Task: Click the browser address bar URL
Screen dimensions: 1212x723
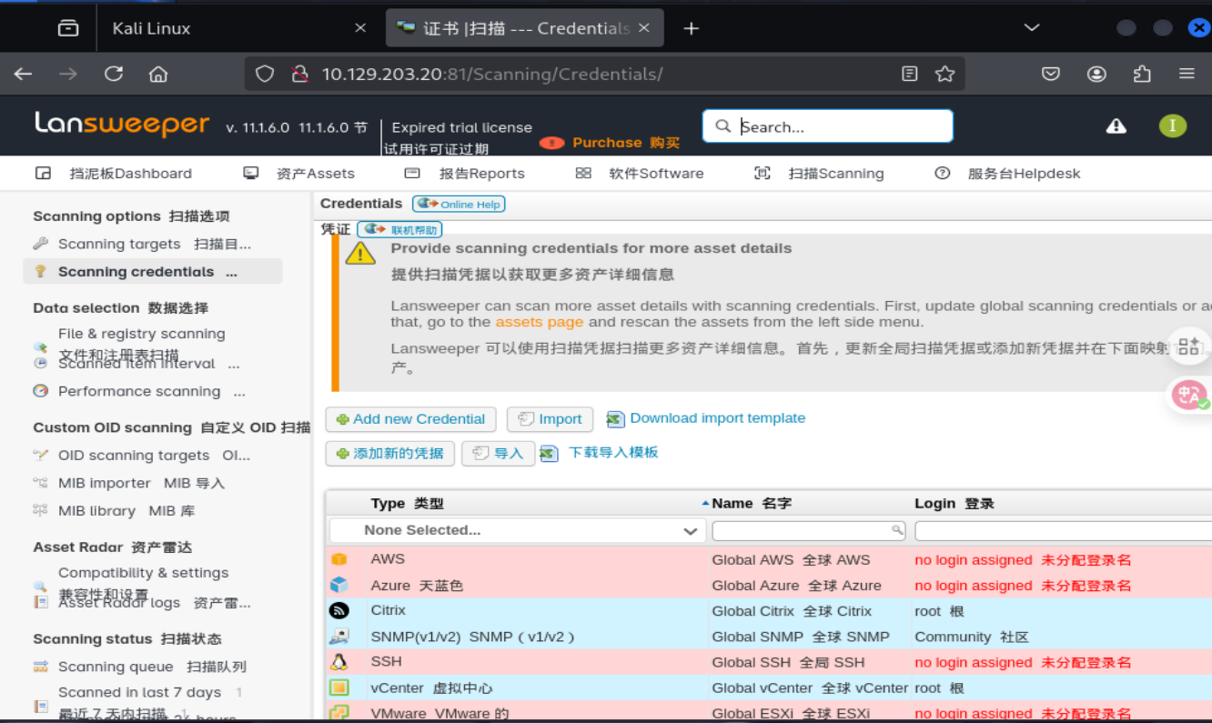Action: click(x=492, y=74)
